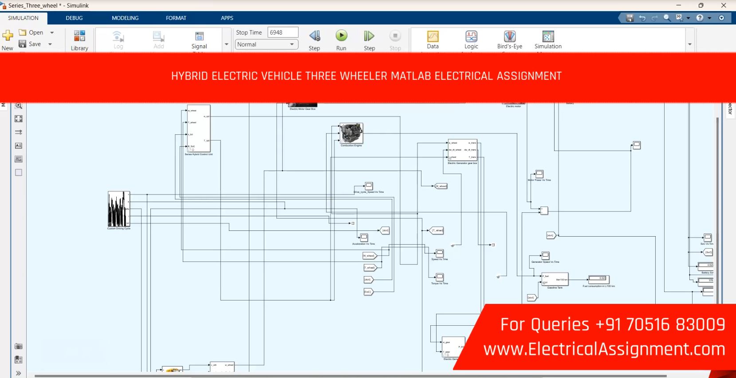This screenshot has width=736, height=378.
Task: Select the Fuel consumption display block
Action: tap(598, 279)
